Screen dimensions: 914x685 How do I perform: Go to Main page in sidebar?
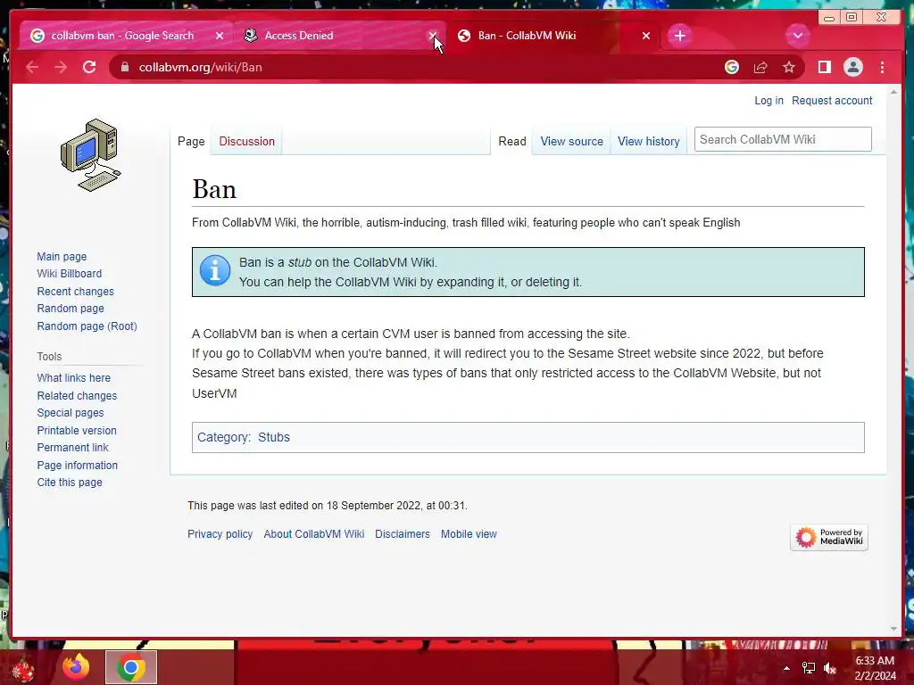click(x=62, y=256)
